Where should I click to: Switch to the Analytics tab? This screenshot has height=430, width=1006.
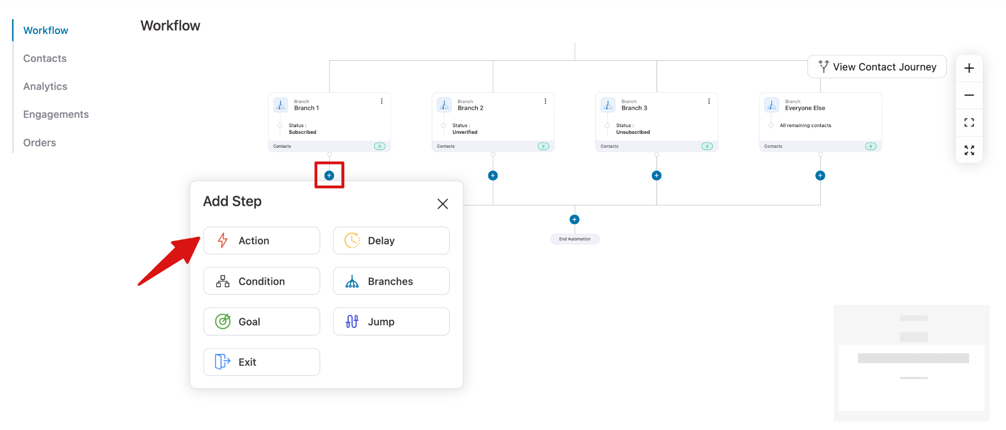point(45,86)
